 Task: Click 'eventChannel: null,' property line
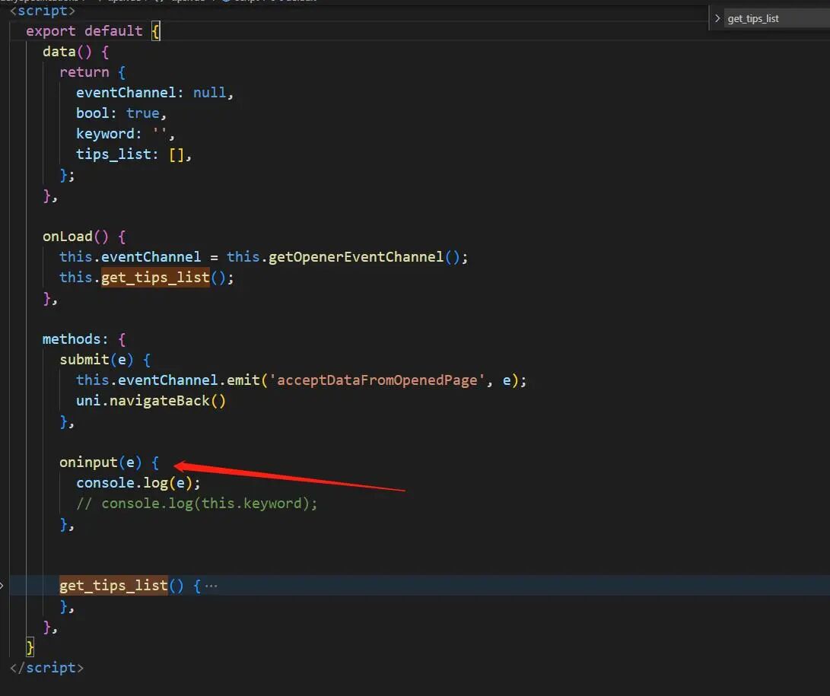pyautogui.click(x=154, y=93)
